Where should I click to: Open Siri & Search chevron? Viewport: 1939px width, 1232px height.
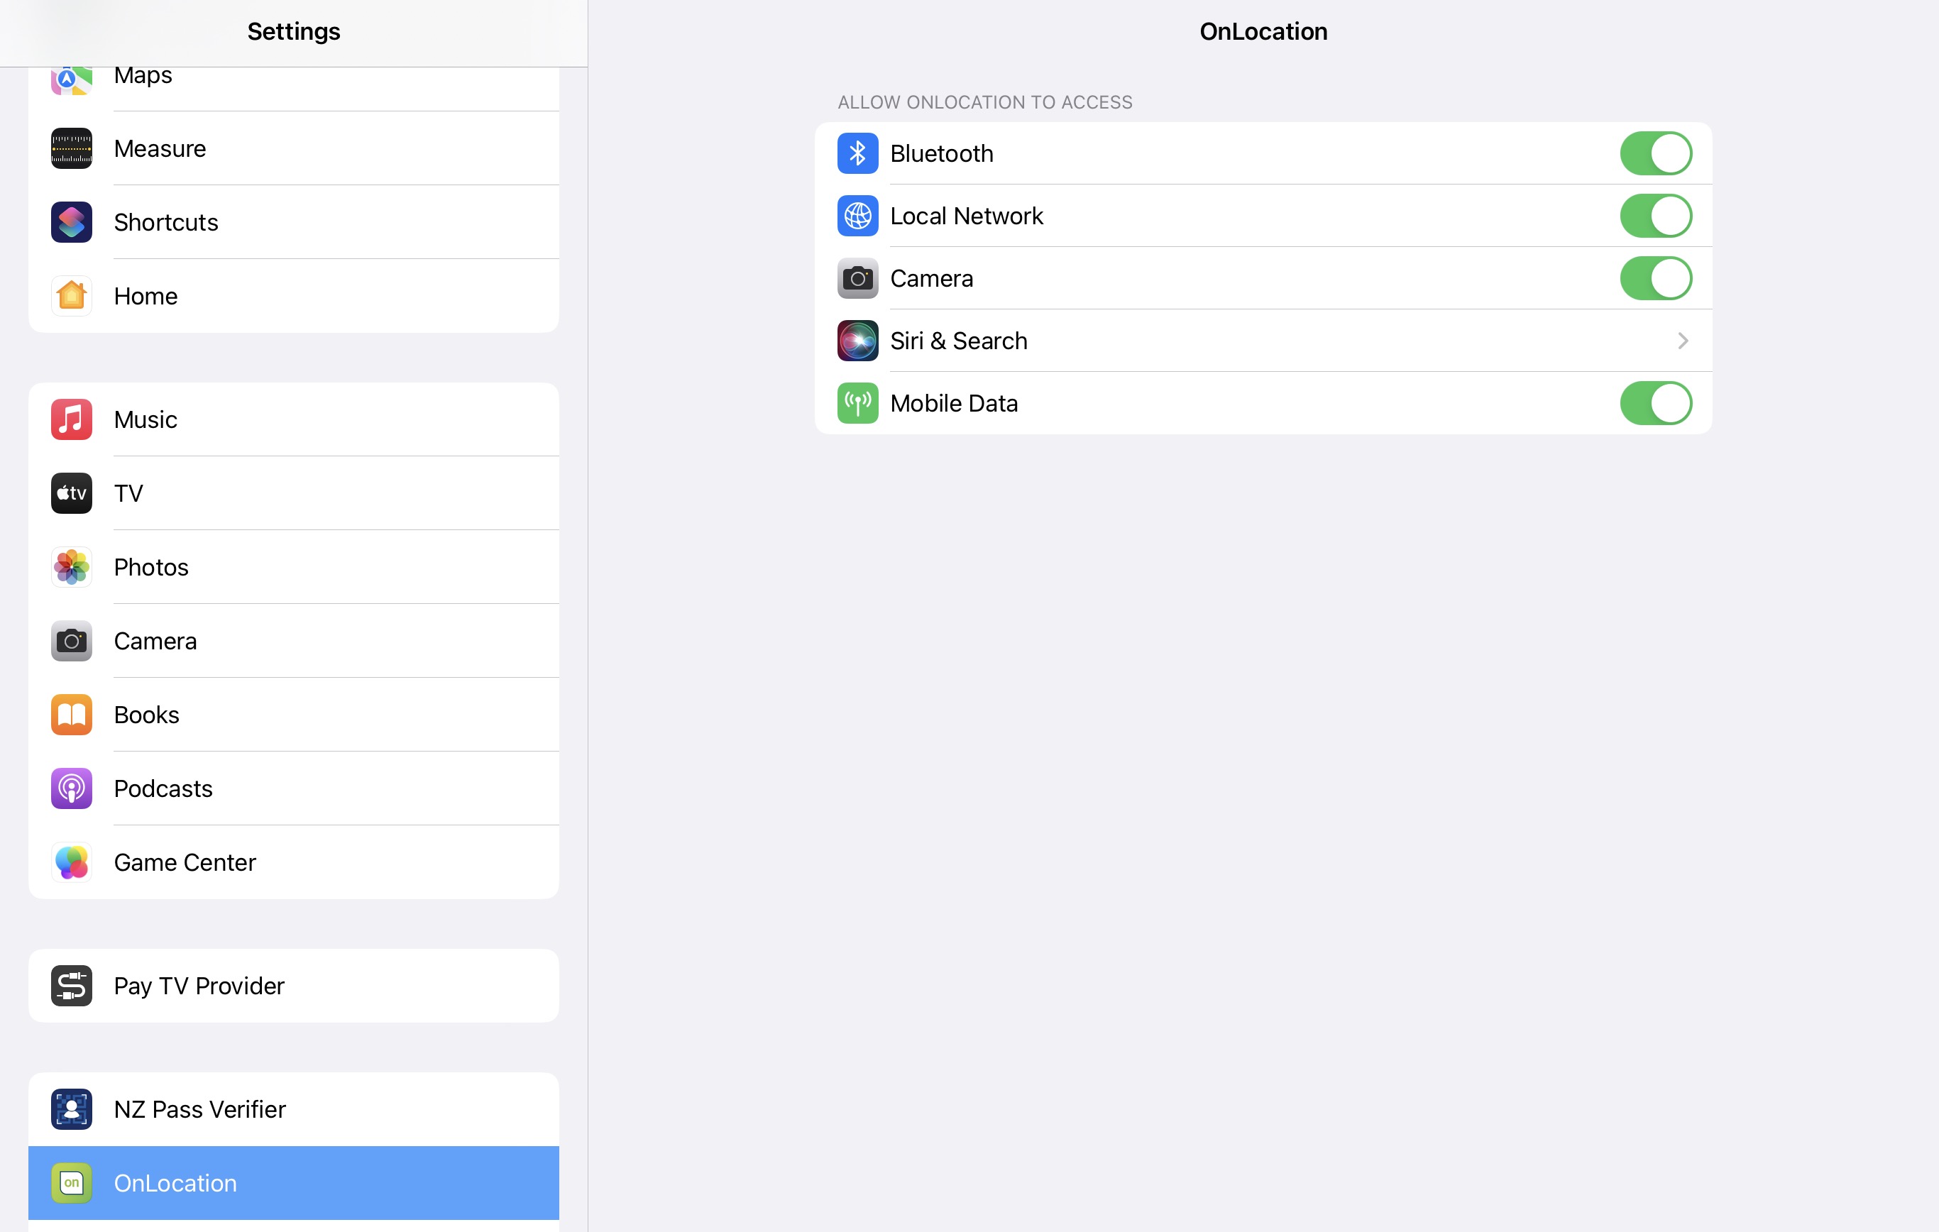[1682, 341]
